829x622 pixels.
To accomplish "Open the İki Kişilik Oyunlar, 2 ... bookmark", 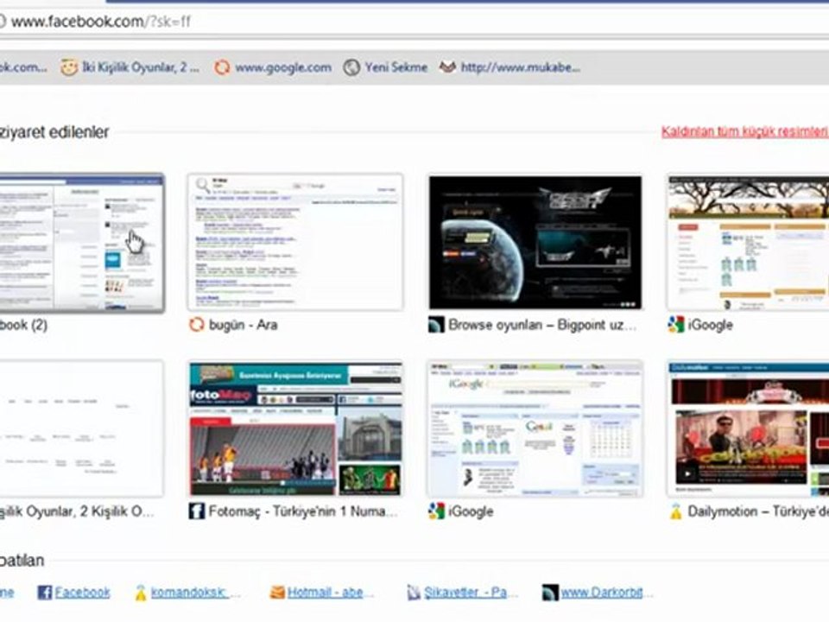I will (141, 67).
